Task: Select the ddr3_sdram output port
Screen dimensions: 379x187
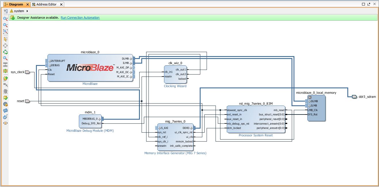Action: 354,97
